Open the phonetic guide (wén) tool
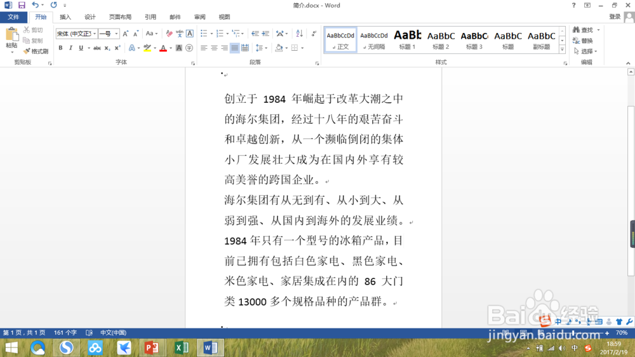The height and width of the screenshot is (357, 635). (180, 34)
